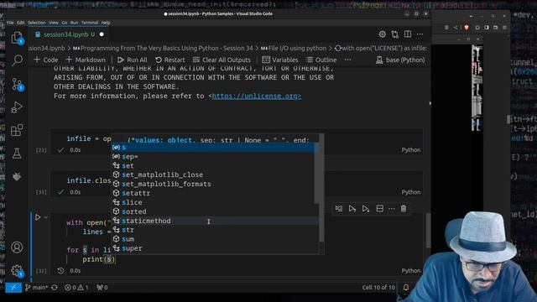Viewport: 537px width, 302px height.
Task: Open Run and Debug view
Action: point(17,107)
